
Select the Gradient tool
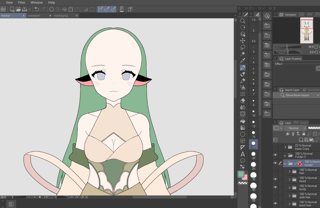coord(243,127)
